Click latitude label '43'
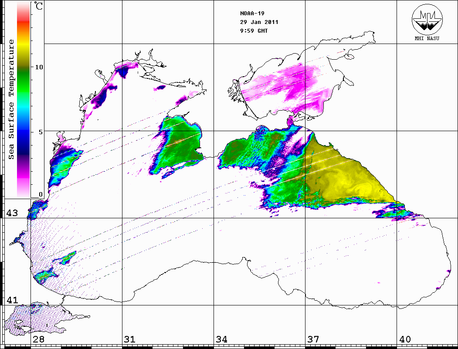The image size is (458, 349). [12, 213]
